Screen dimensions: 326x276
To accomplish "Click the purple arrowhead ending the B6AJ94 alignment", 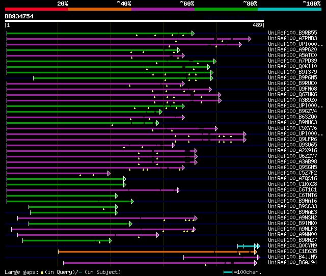I will 256,263.
